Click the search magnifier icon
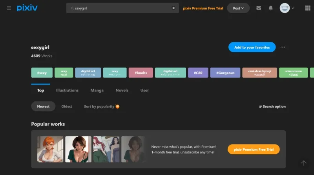Viewport: 314px width, 175px height. (72, 8)
